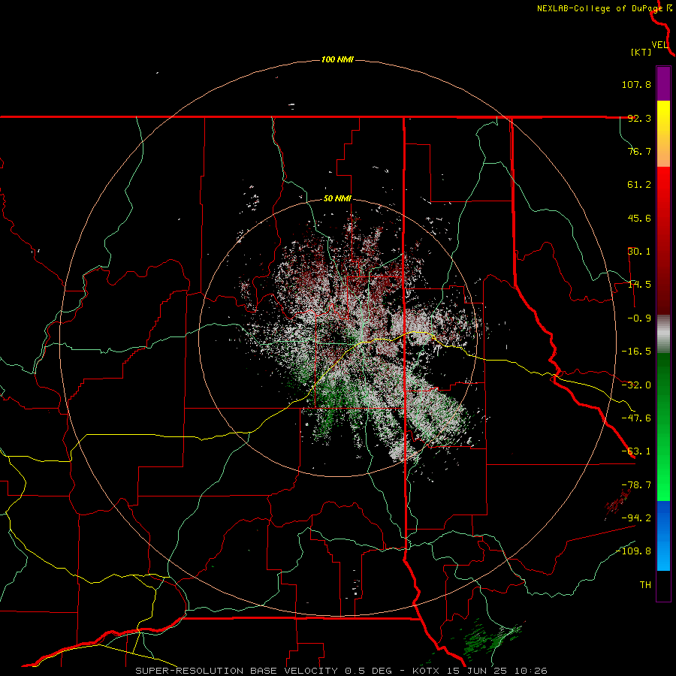Click the -94.2 scale value
The image size is (676, 676).
pos(636,518)
